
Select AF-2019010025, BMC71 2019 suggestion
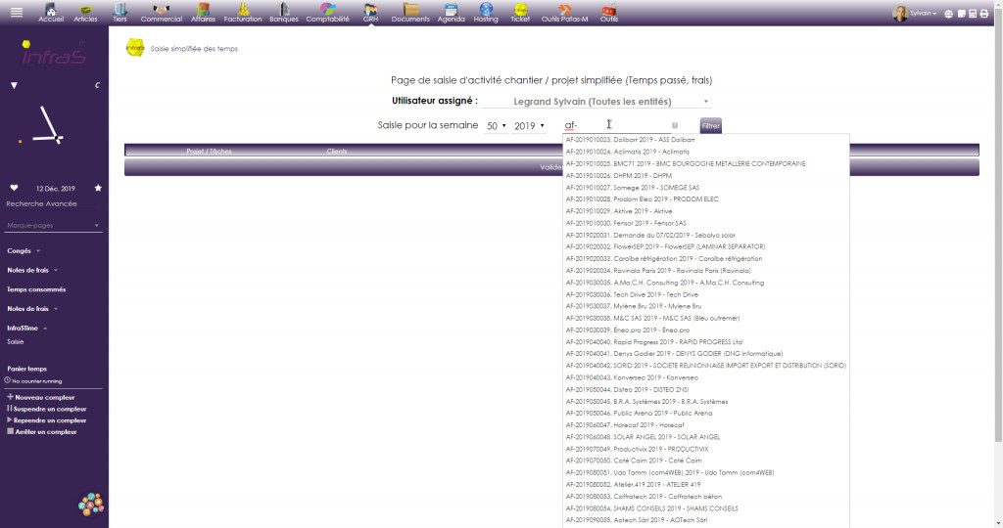click(705, 163)
